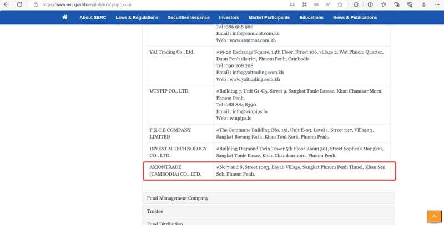This screenshot has width=444, height=225.
Task: Open the app-available icon in address bar
Action: tap(292, 4)
